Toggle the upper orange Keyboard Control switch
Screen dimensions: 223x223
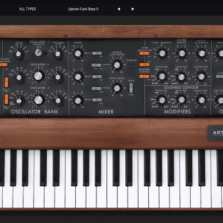[144, 65]
